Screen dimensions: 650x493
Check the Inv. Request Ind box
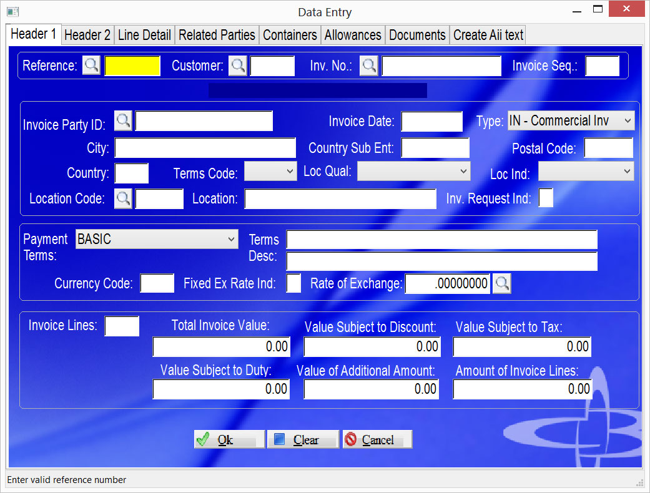coord(545,198)
